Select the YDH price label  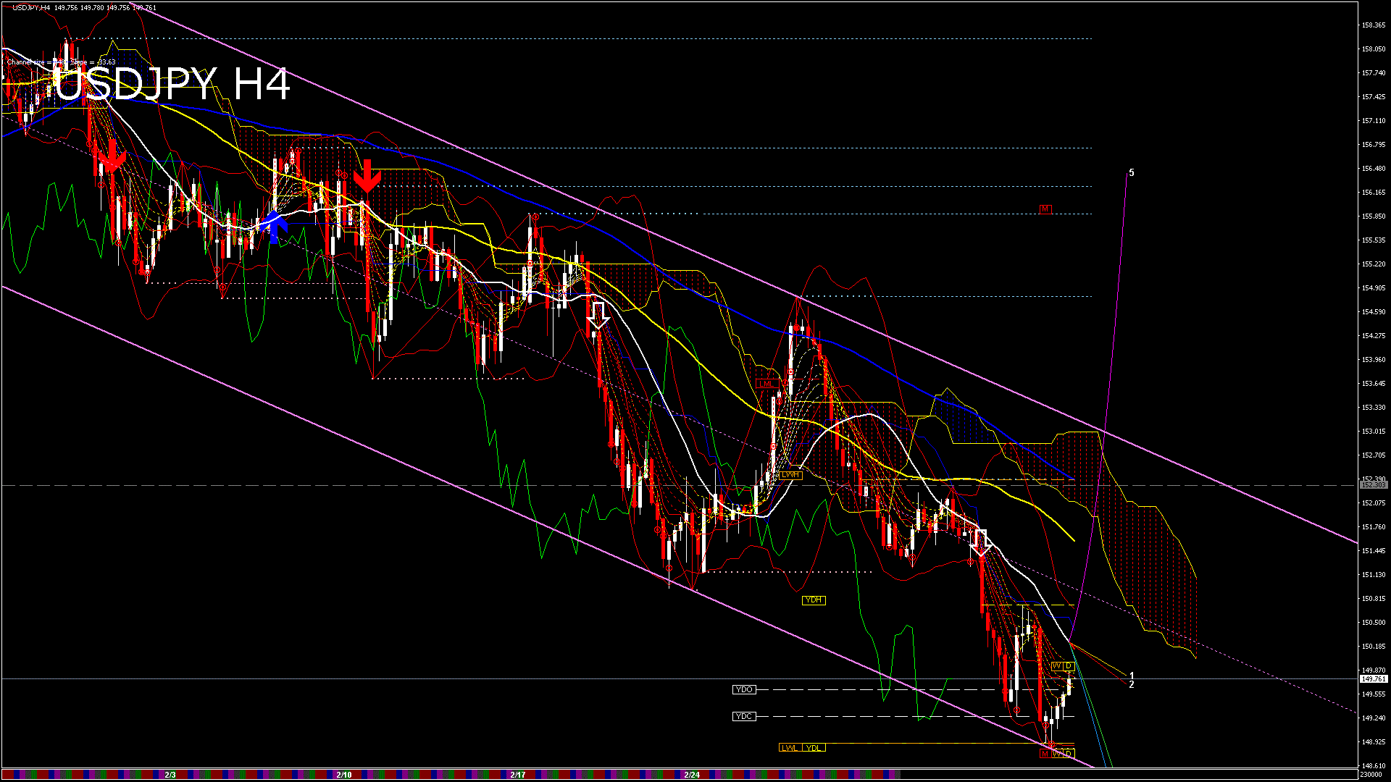pyautogui.click(x=814, y=600)
